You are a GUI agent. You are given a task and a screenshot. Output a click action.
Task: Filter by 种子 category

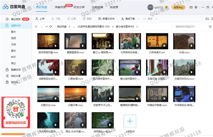coord(13,57)
